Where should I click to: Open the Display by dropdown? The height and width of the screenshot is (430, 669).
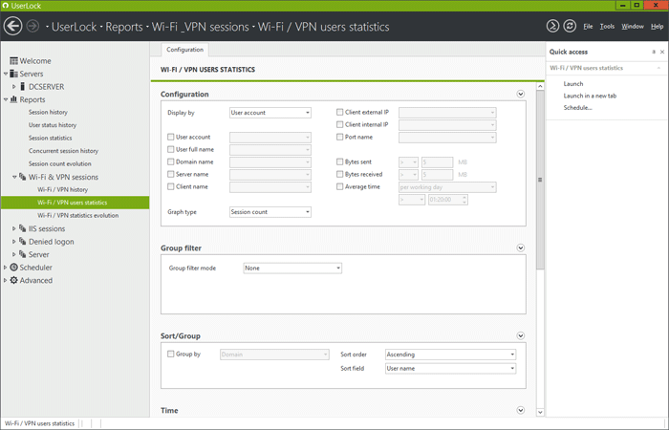tap(270, 113)
